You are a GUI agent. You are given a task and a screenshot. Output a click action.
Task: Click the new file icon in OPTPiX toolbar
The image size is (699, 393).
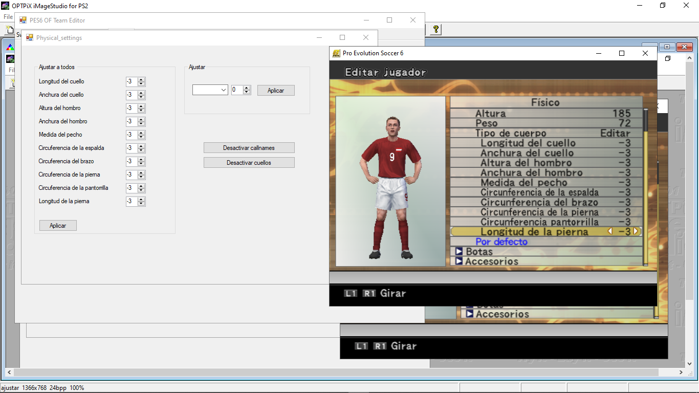9,30
